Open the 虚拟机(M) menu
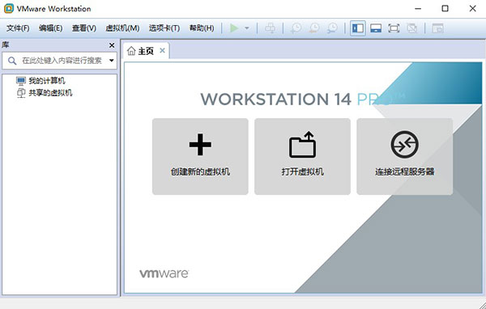 [122, 28]
